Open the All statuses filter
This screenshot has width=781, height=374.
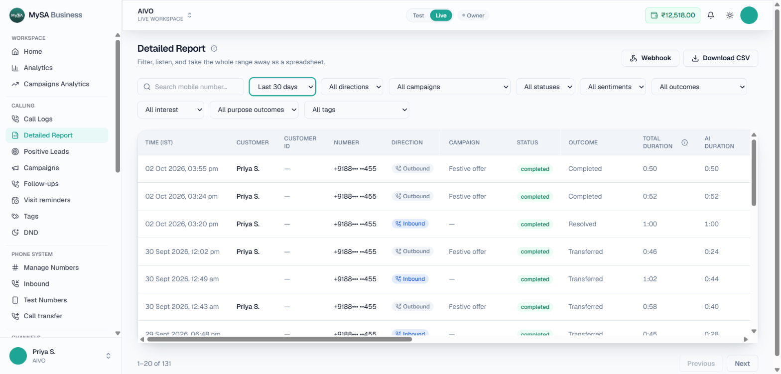545,87
